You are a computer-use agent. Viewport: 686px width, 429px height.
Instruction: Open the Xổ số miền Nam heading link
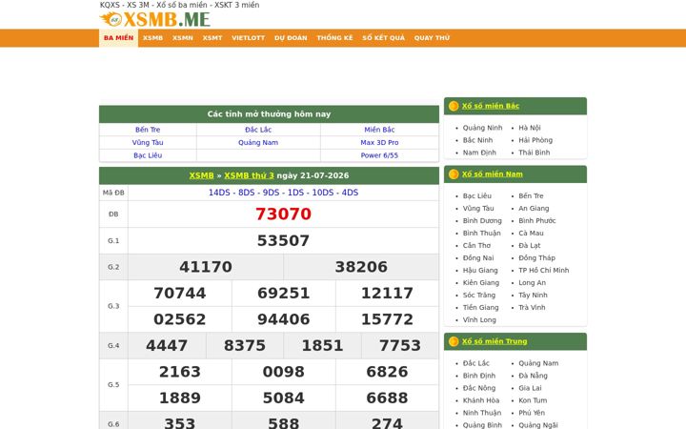point(493,174)
